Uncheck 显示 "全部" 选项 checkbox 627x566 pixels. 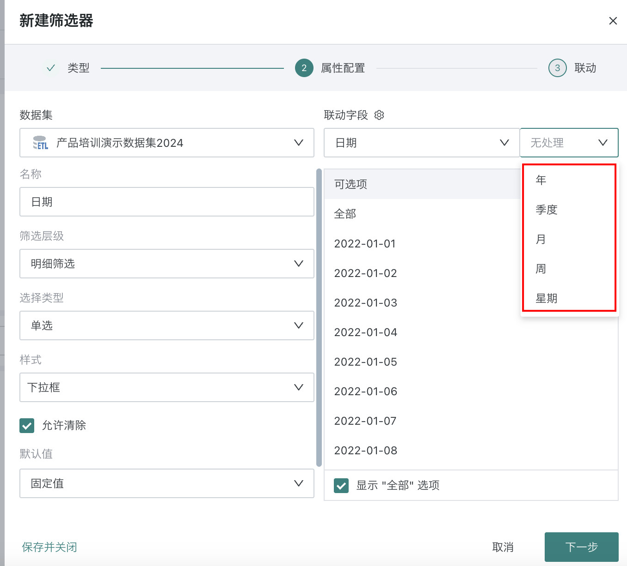click(341, 485)
